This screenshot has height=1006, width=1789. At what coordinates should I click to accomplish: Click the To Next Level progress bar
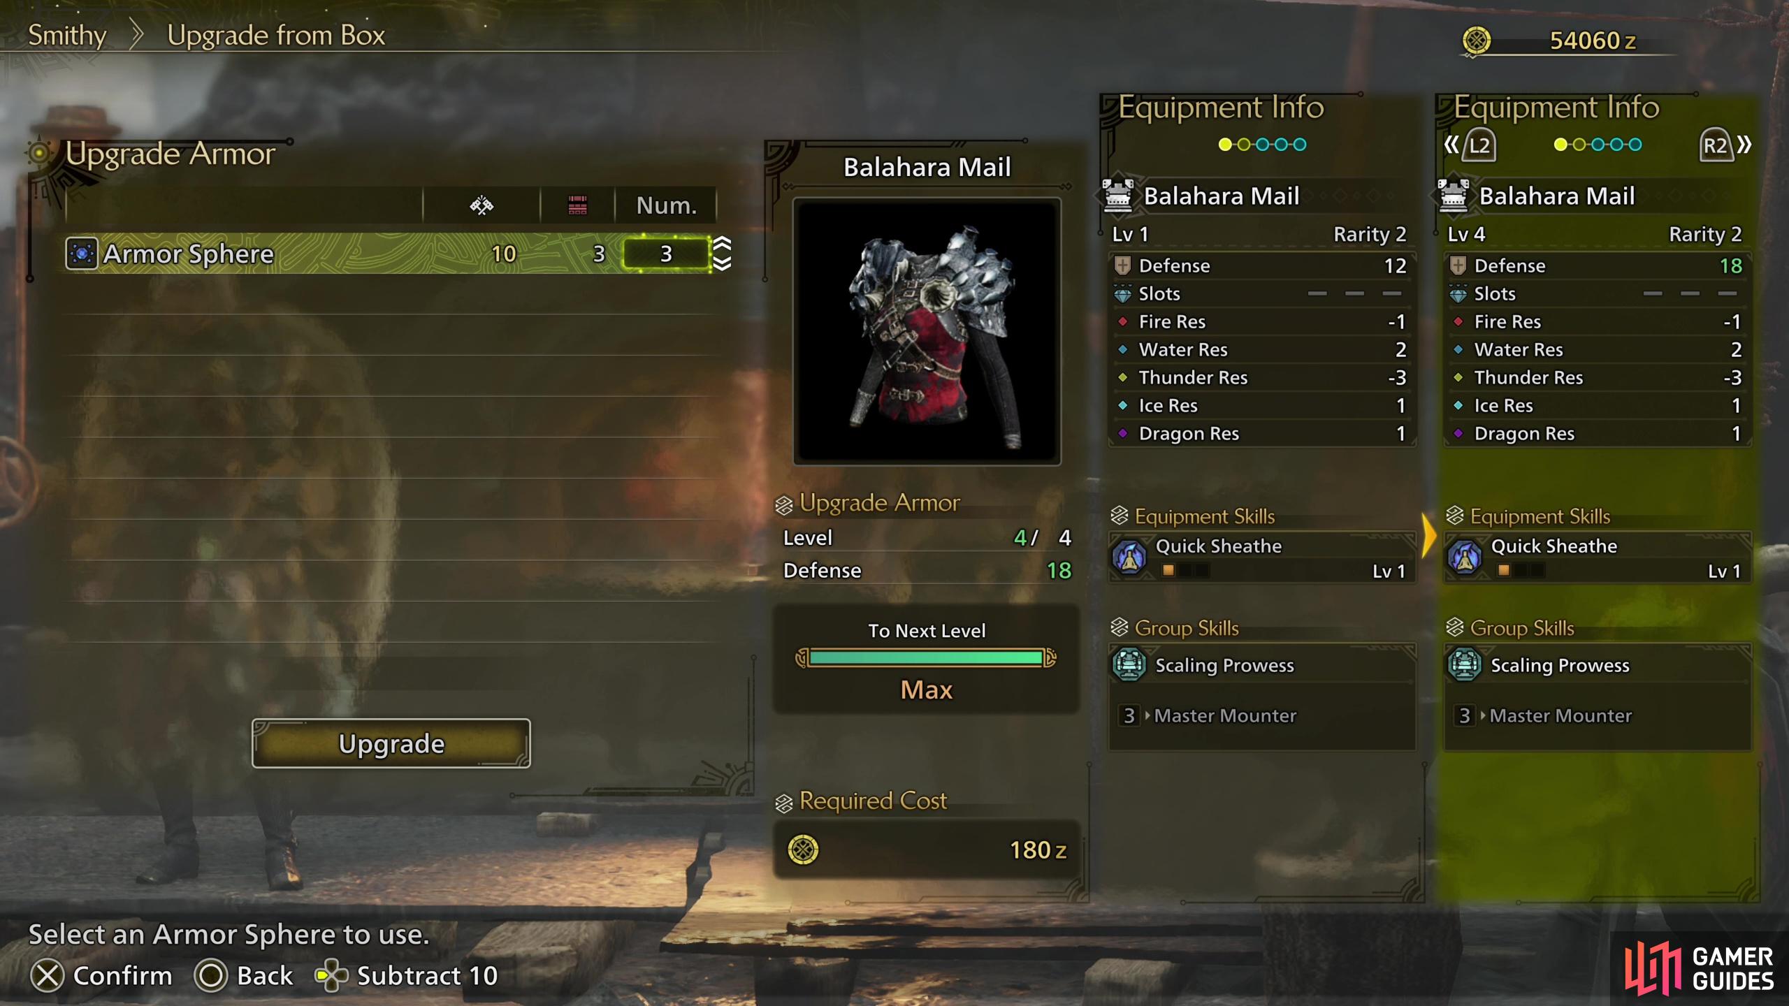[x=926, y=657]
